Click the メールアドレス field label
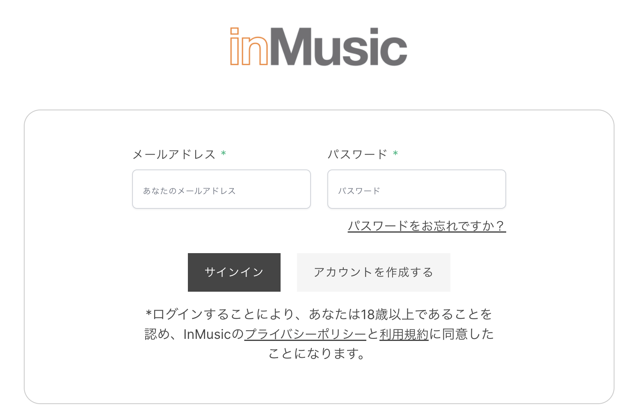 [174, 154]
